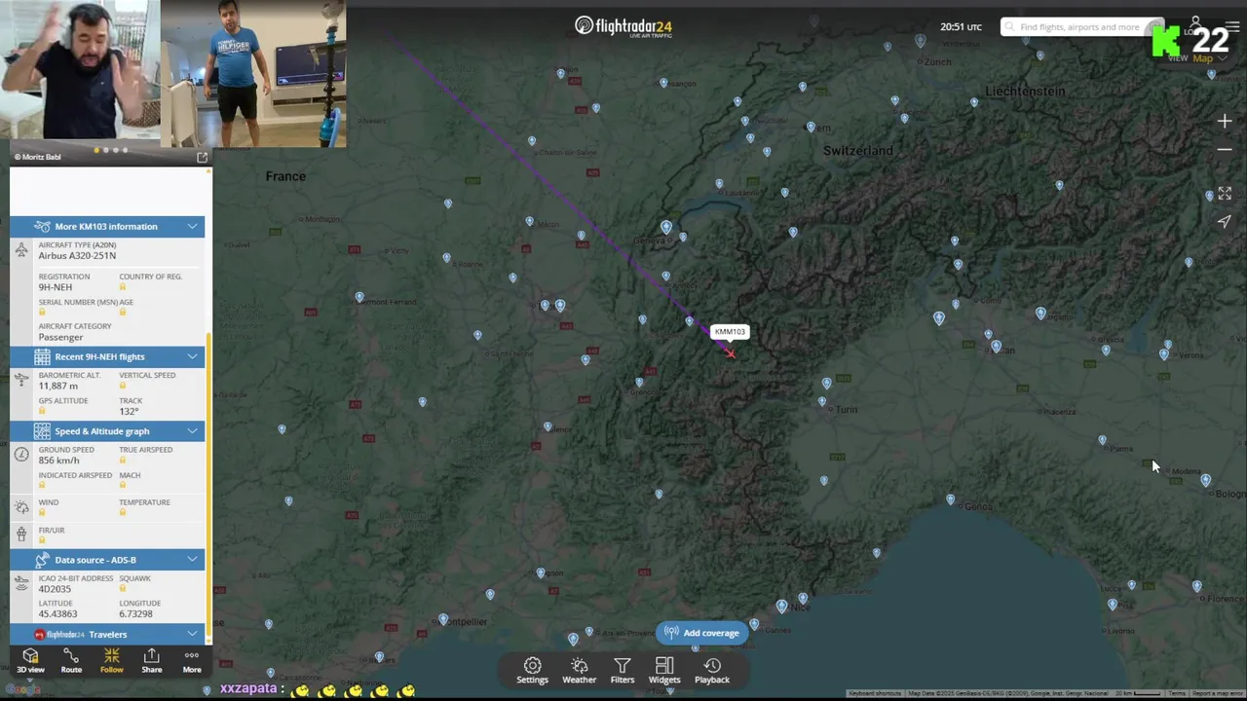Screen dimensions: 1247x701
Task: Enter fullscreen map mode
Action: point(1225,194)
